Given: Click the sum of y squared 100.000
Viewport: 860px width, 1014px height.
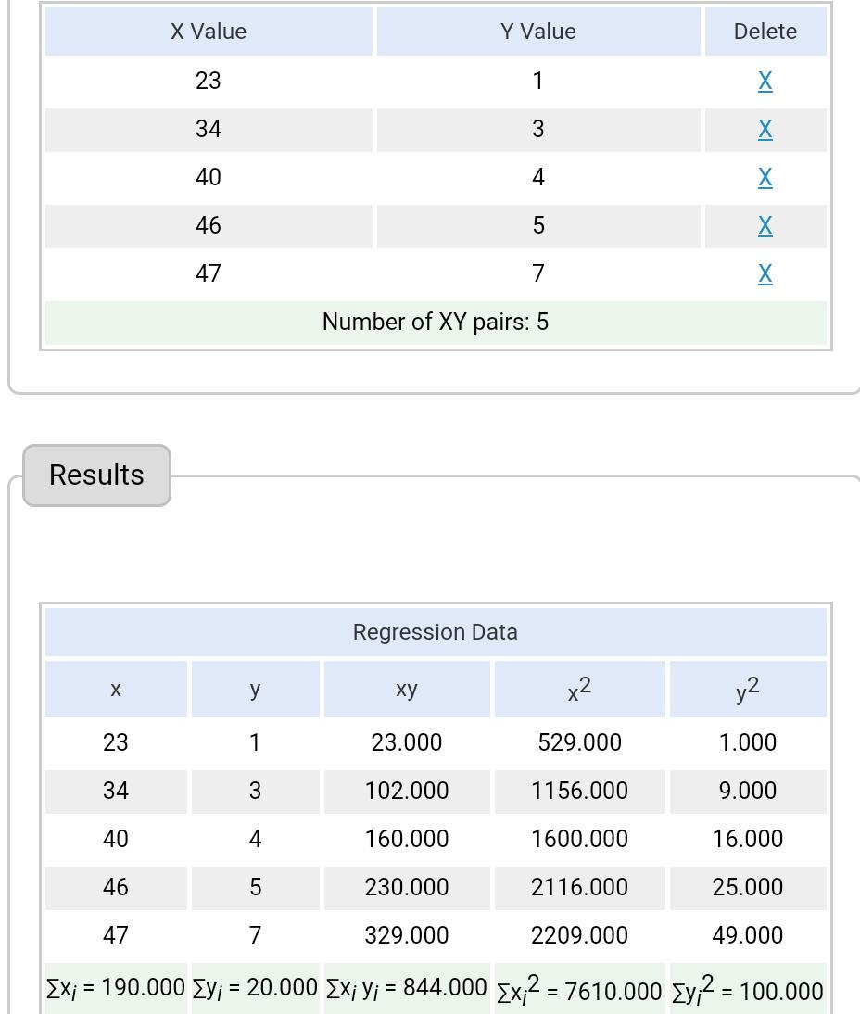Looking at the screenshot, I should tap(747, 990).
